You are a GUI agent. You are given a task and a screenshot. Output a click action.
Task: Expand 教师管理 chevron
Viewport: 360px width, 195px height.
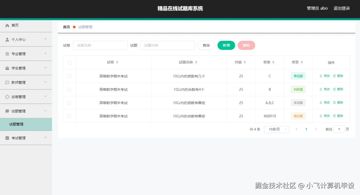(46, 82)
